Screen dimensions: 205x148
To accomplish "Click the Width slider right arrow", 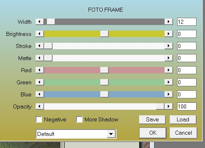I will pyautogui.click(x=169, y=22).
